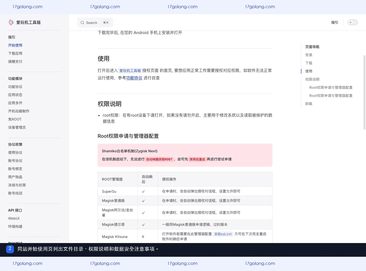Open 应用多开 in the sidebar
Screen dimensions: 366x271
click(x=15, y=103)
